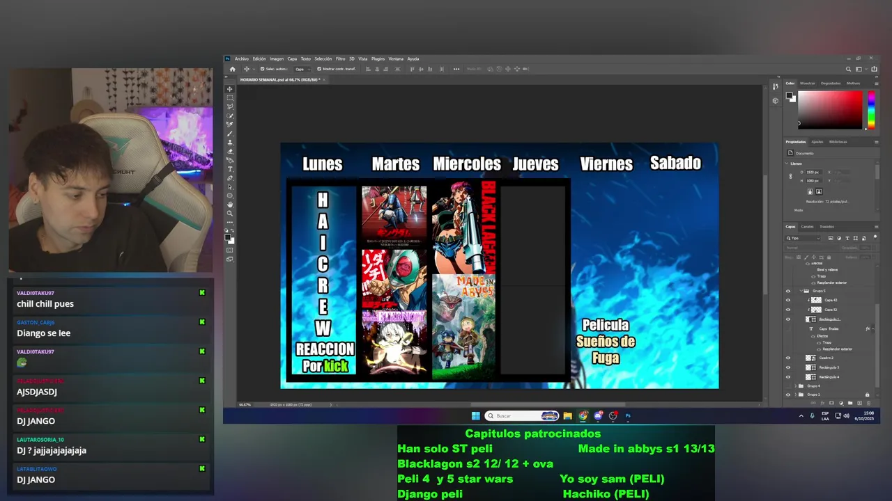892x501 pixels.
Task: Collapse the Lienzo section
Action: coord(787,164)
